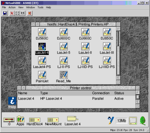Click filer window scroll up arrow
This screenshot has width=150, height=133.
coord(118,29)
